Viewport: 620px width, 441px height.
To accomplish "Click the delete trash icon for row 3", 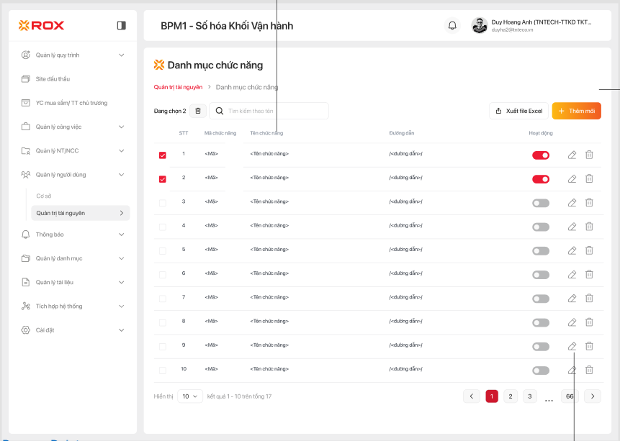I will click(589, 203).
